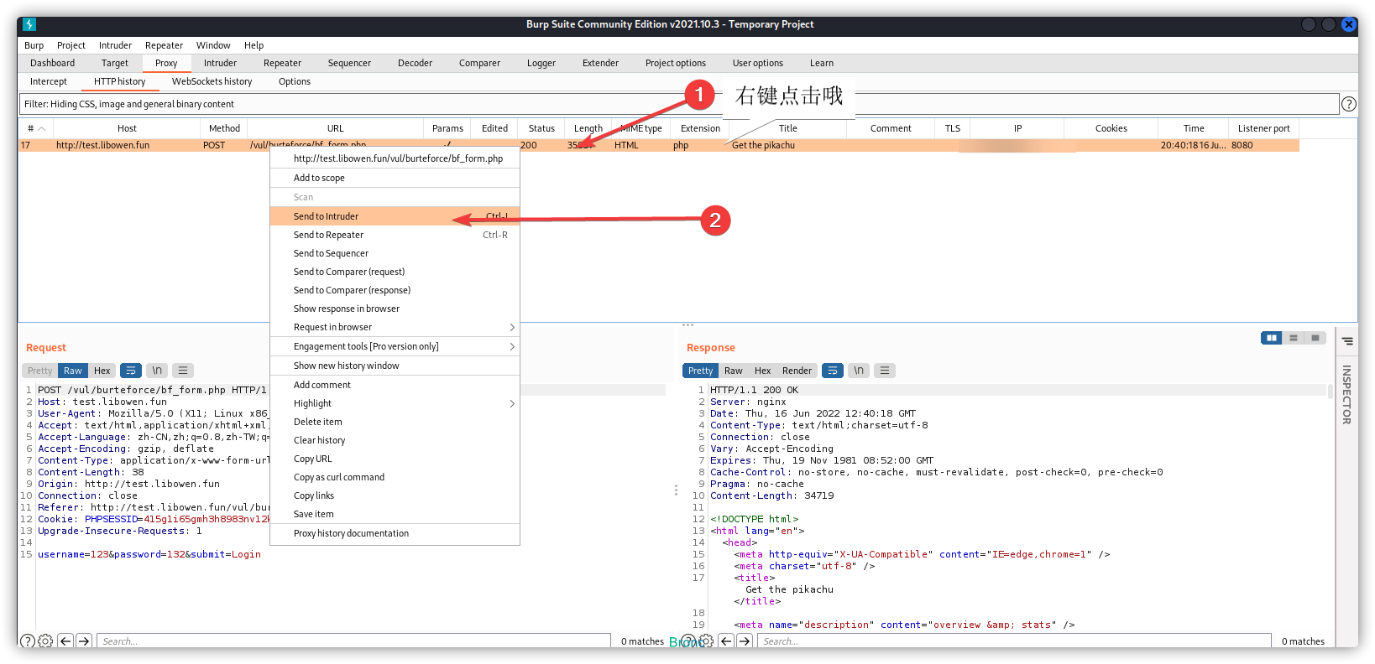
Task: Choose Copy links
Action: point(395,495)
